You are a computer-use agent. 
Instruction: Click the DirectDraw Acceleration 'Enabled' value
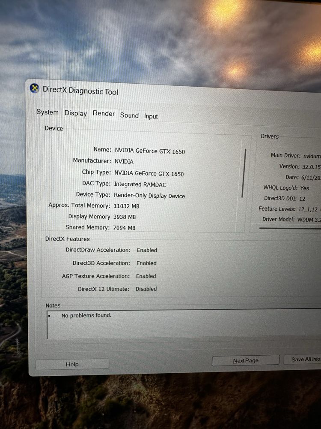147,250
